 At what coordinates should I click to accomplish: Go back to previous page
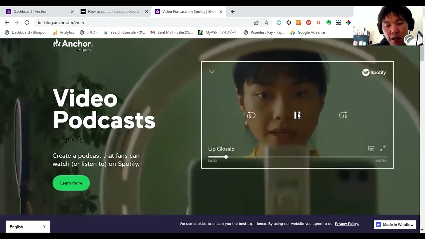coord(7,23)
